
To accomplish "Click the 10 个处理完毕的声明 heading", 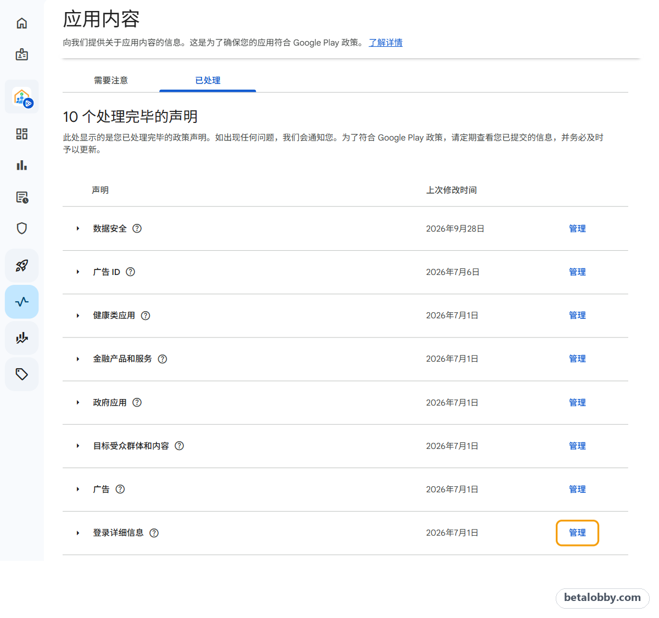I will pyautogui.click(x=130, y=116).
